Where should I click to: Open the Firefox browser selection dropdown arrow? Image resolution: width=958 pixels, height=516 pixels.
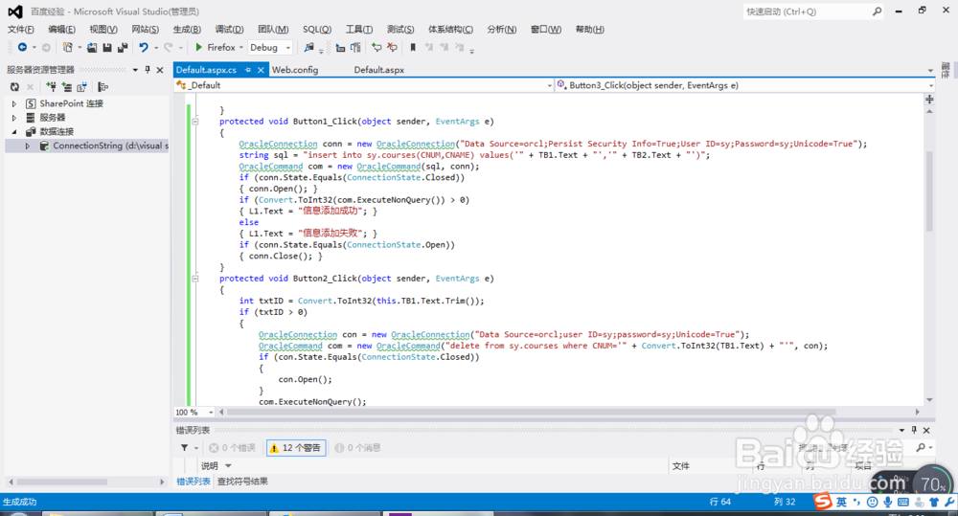pos(241,47)
